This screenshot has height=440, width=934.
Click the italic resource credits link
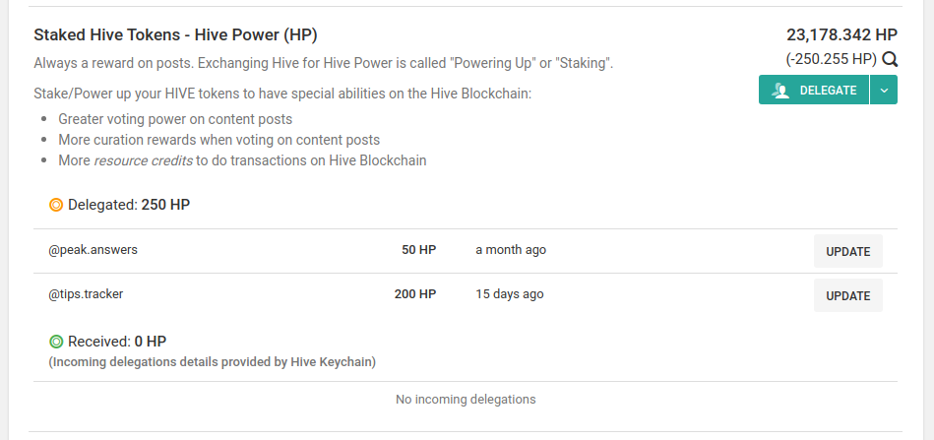point(143,160)
